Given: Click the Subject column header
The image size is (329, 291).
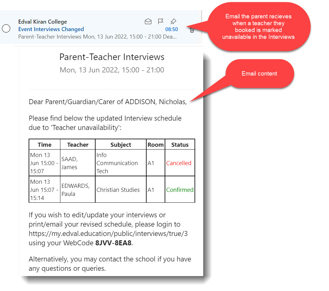Looking at the screenshot, I should coord(121,145).
